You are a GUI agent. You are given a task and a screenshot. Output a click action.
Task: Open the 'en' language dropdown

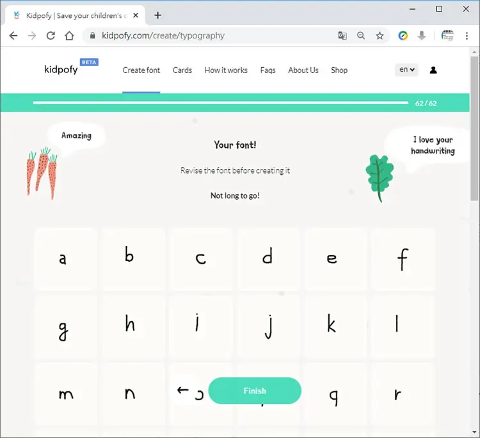(x=406, y=70)
